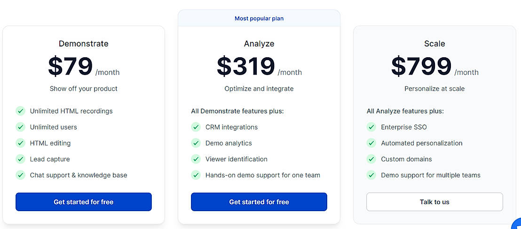Click the Demonstrate plan title

84,44
